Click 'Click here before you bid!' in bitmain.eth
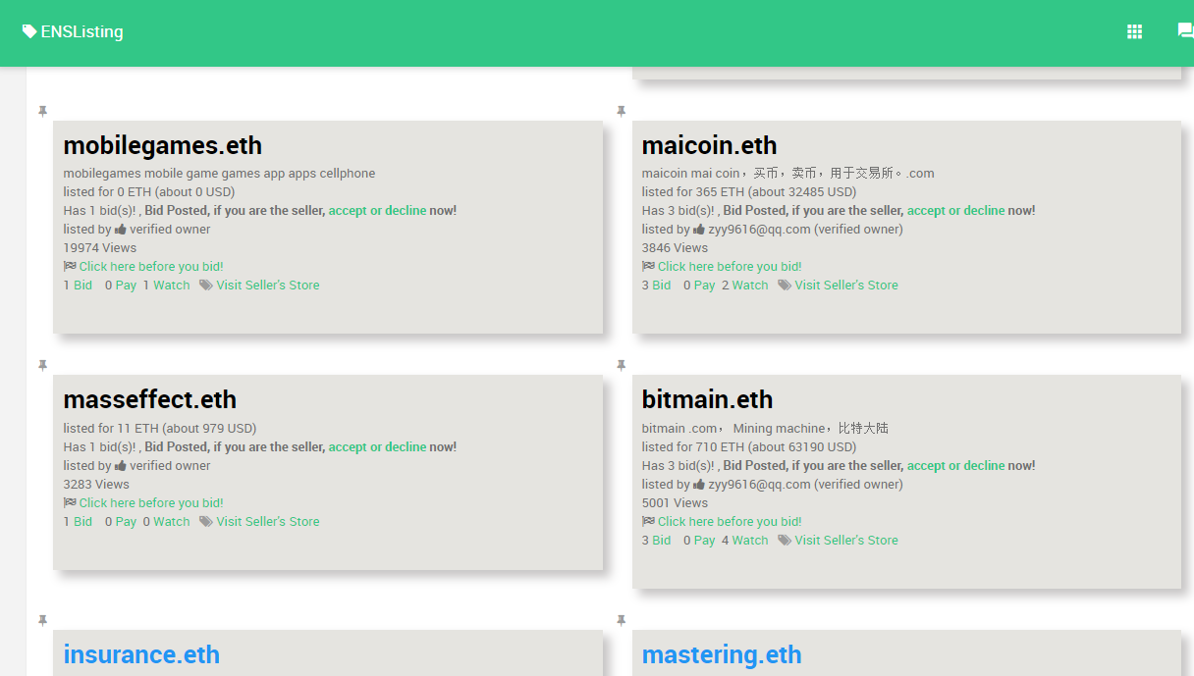This screenshot has height=676, width=1194. 730,521
